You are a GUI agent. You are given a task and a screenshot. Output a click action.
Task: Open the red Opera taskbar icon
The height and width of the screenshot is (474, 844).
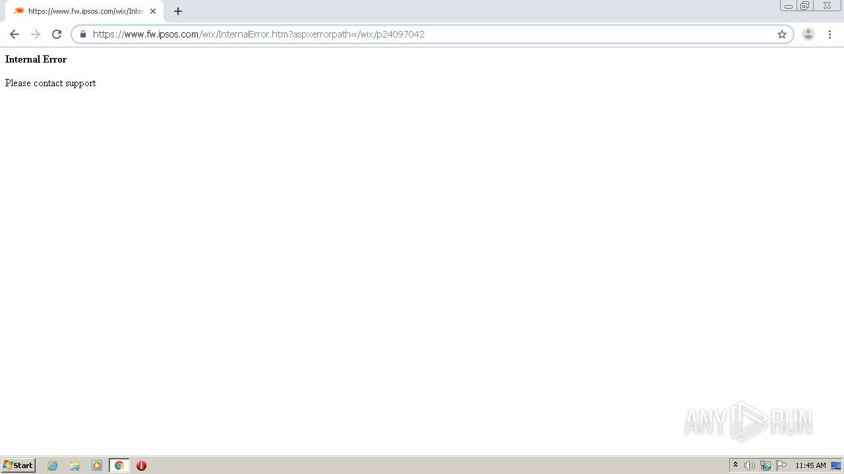(141, 465)
